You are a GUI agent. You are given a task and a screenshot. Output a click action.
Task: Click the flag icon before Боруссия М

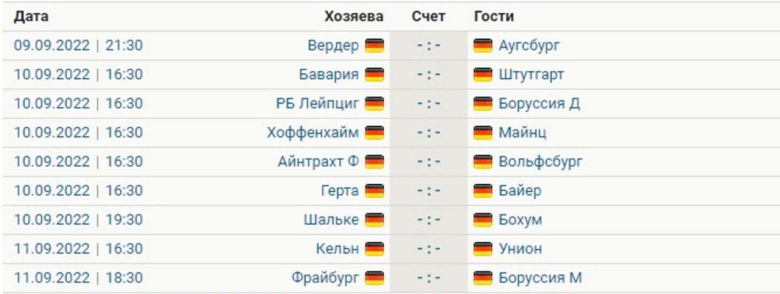483,278
